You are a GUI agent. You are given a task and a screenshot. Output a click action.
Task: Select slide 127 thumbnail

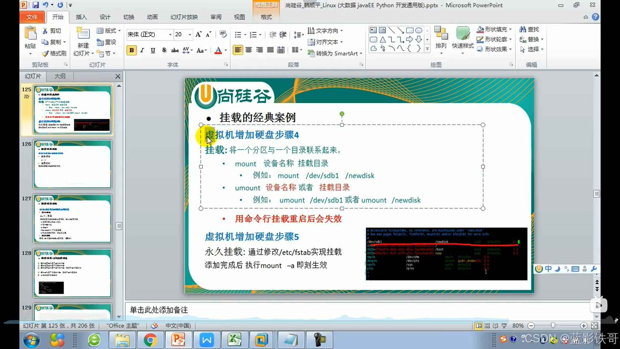coord(72,219)
